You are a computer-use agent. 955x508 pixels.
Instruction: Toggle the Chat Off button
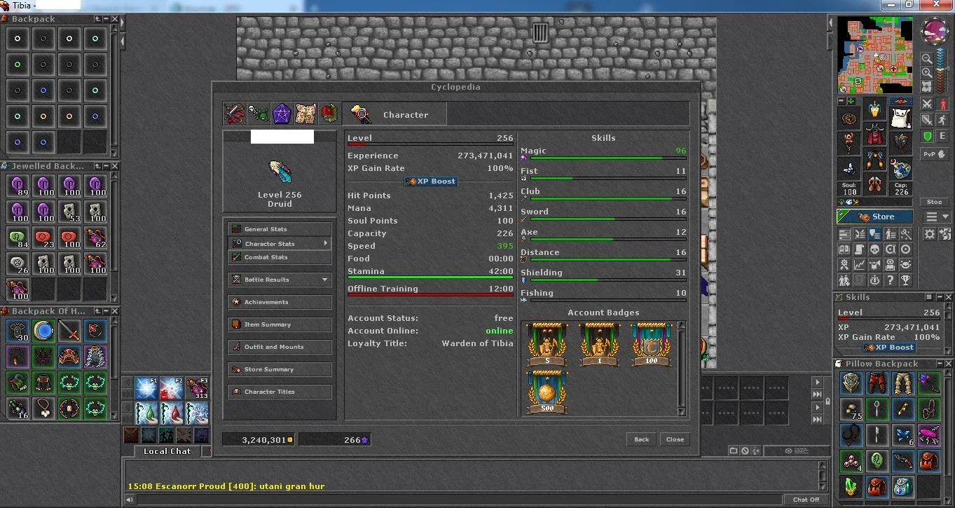(806, 500)
